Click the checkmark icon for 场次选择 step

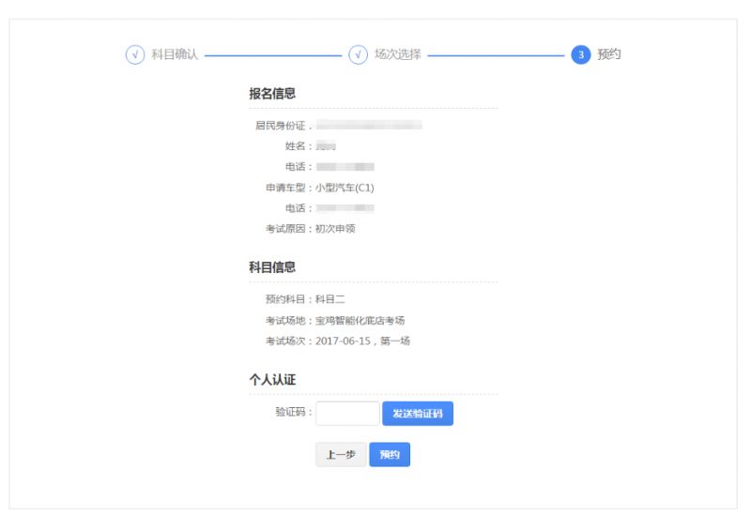358,54
